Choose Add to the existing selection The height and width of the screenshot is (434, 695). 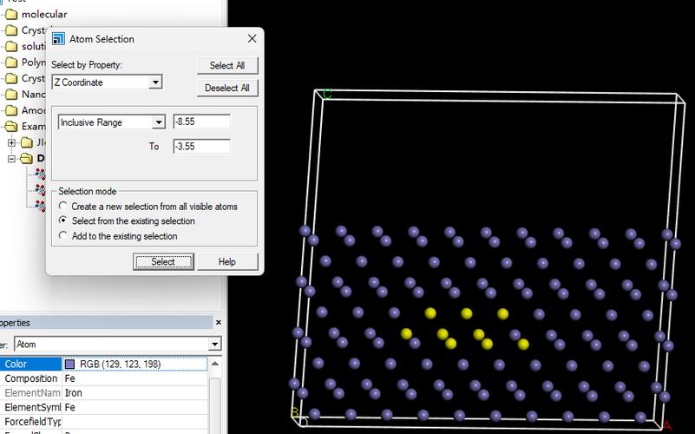(x=62, y=236)
